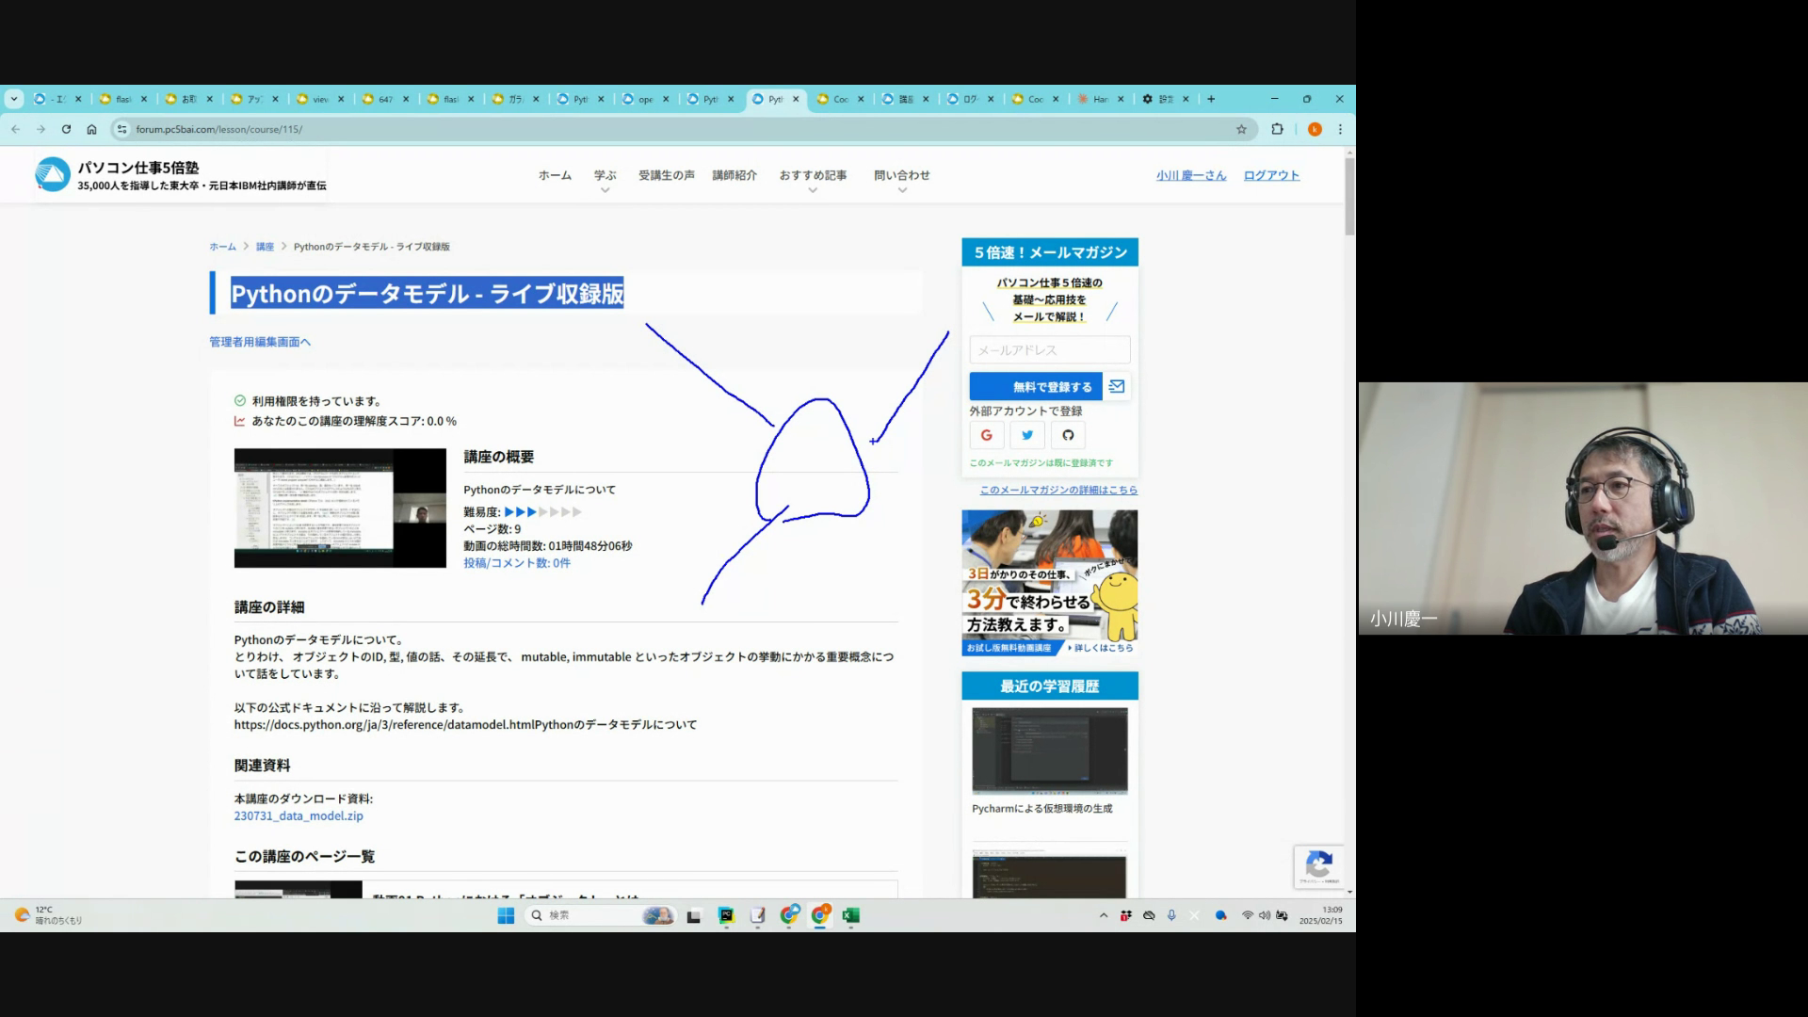Viewport: 1808px width, 1017px height.
Task: Click the browser home icon
Action: coord(91,129)
